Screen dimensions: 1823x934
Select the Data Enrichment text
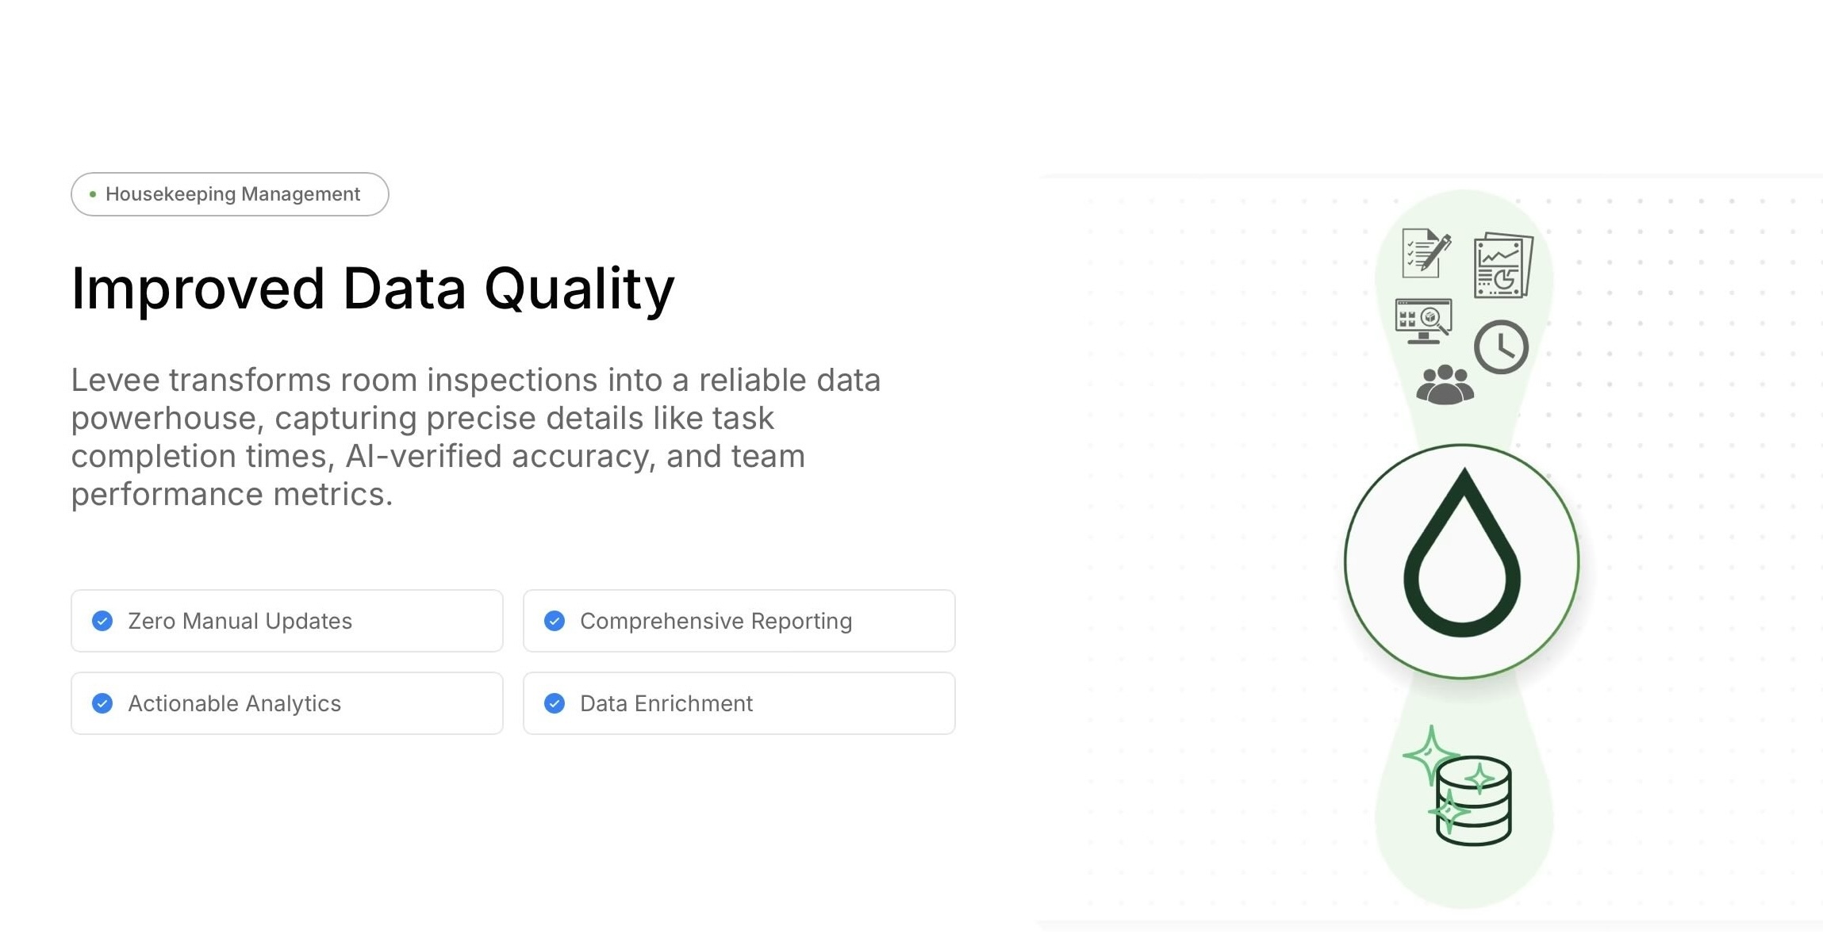[666, 703]
